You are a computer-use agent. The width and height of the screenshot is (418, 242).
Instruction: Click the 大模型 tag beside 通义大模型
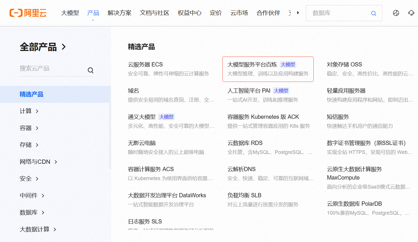coord(166,117)
